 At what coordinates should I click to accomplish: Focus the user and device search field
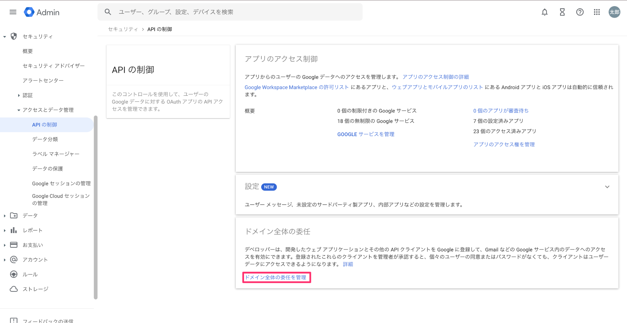[230, 12]
